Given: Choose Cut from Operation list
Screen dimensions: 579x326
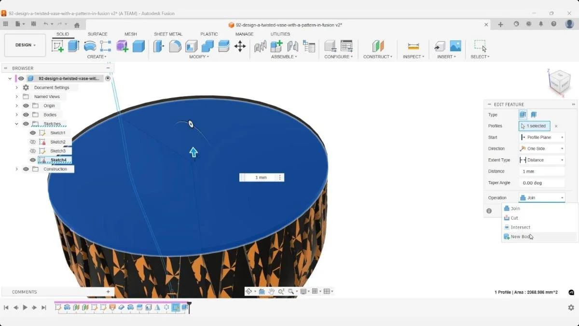Looking at the screenshot, I should pos(539,218).
